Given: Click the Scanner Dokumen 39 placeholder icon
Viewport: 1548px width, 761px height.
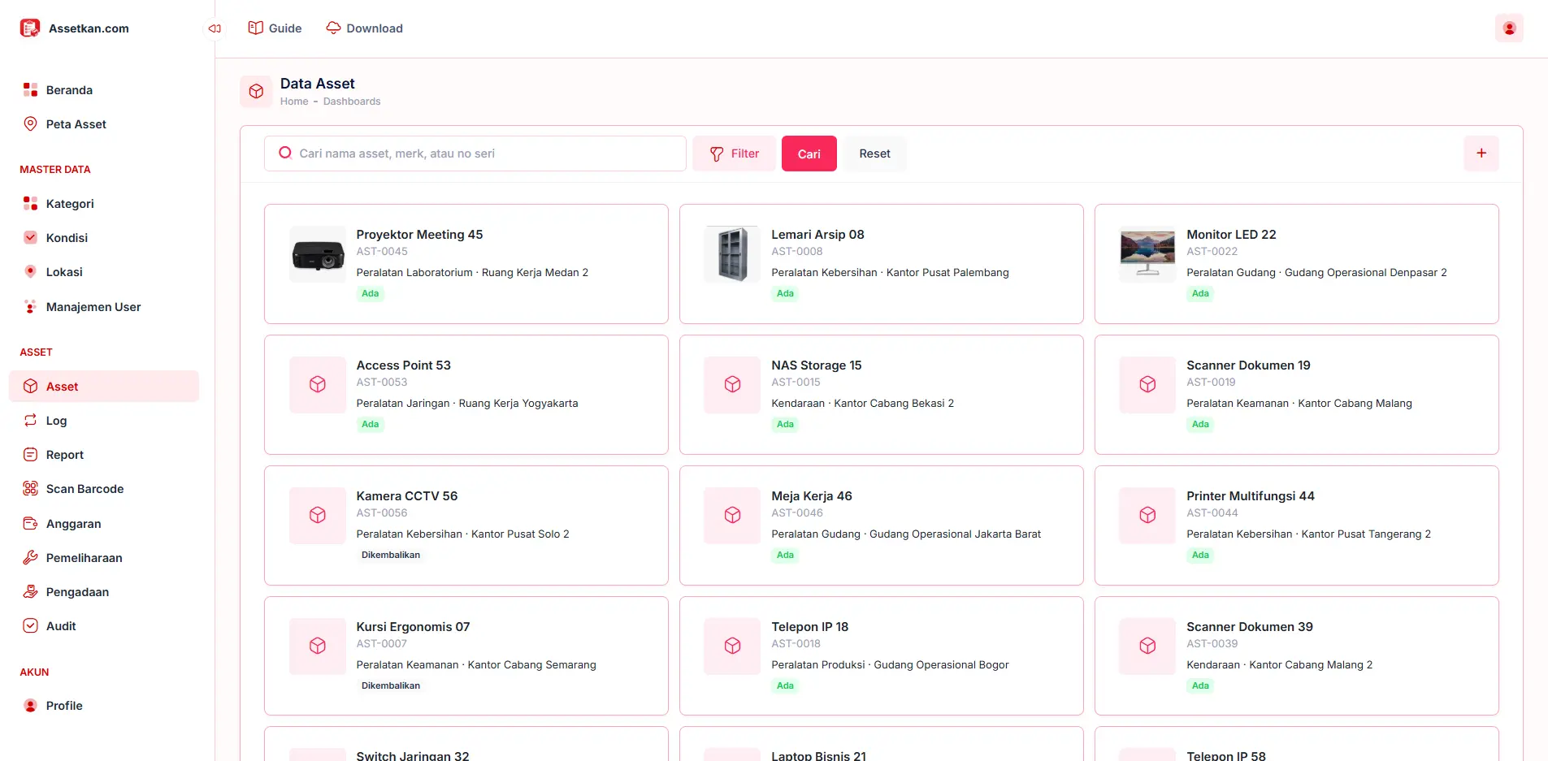Looking at the screenshot, I should (x=1147, y=646).
